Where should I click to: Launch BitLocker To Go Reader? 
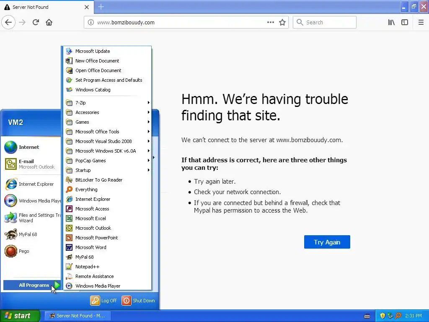pyautogui.click(x=107, y=180)
